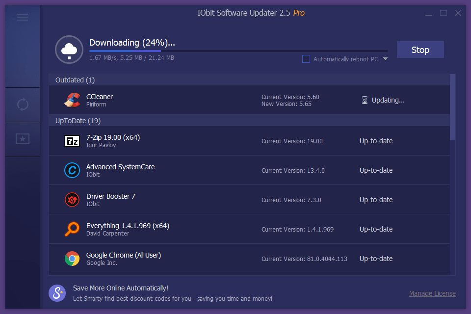
Task: Expand the Automatically reboot PC dropdown arrow
Action: pyautogui.click(x=385, y=59)
